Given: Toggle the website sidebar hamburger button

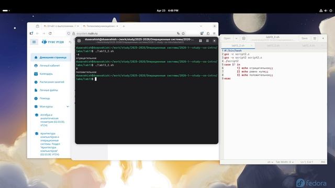Looking at the screenshot, I should pyautogui.click(x=34, y=42).
